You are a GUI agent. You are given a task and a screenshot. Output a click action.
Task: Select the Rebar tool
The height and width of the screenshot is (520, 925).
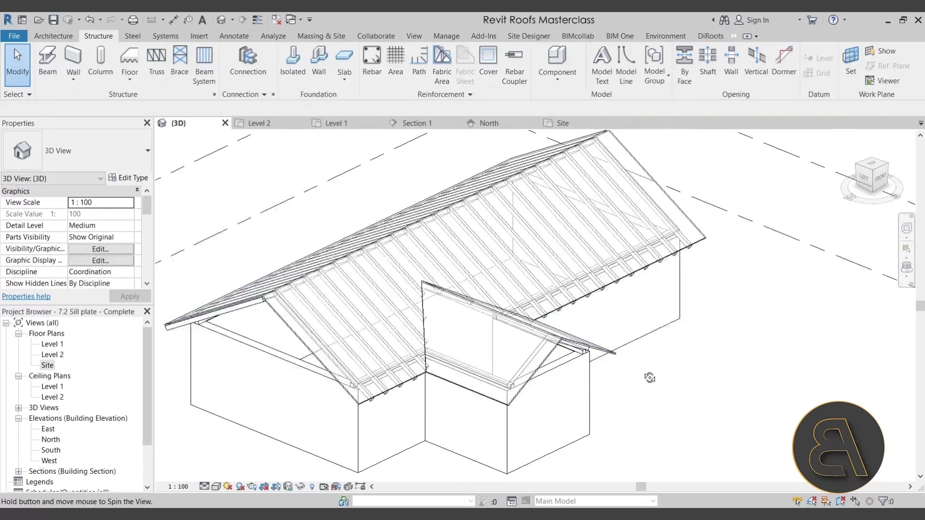click(371, 61)
